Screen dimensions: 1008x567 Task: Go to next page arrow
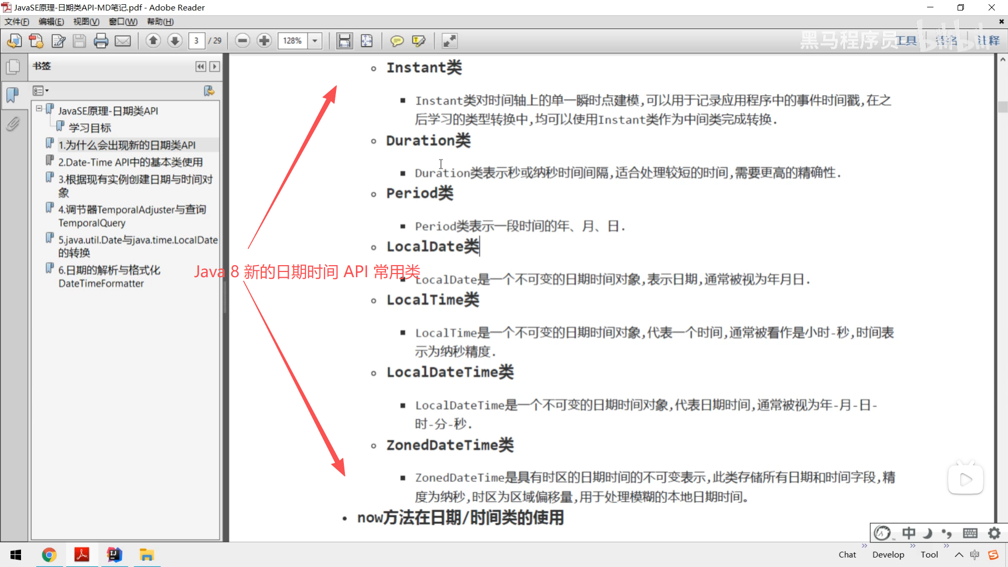(x=175, y=40)
